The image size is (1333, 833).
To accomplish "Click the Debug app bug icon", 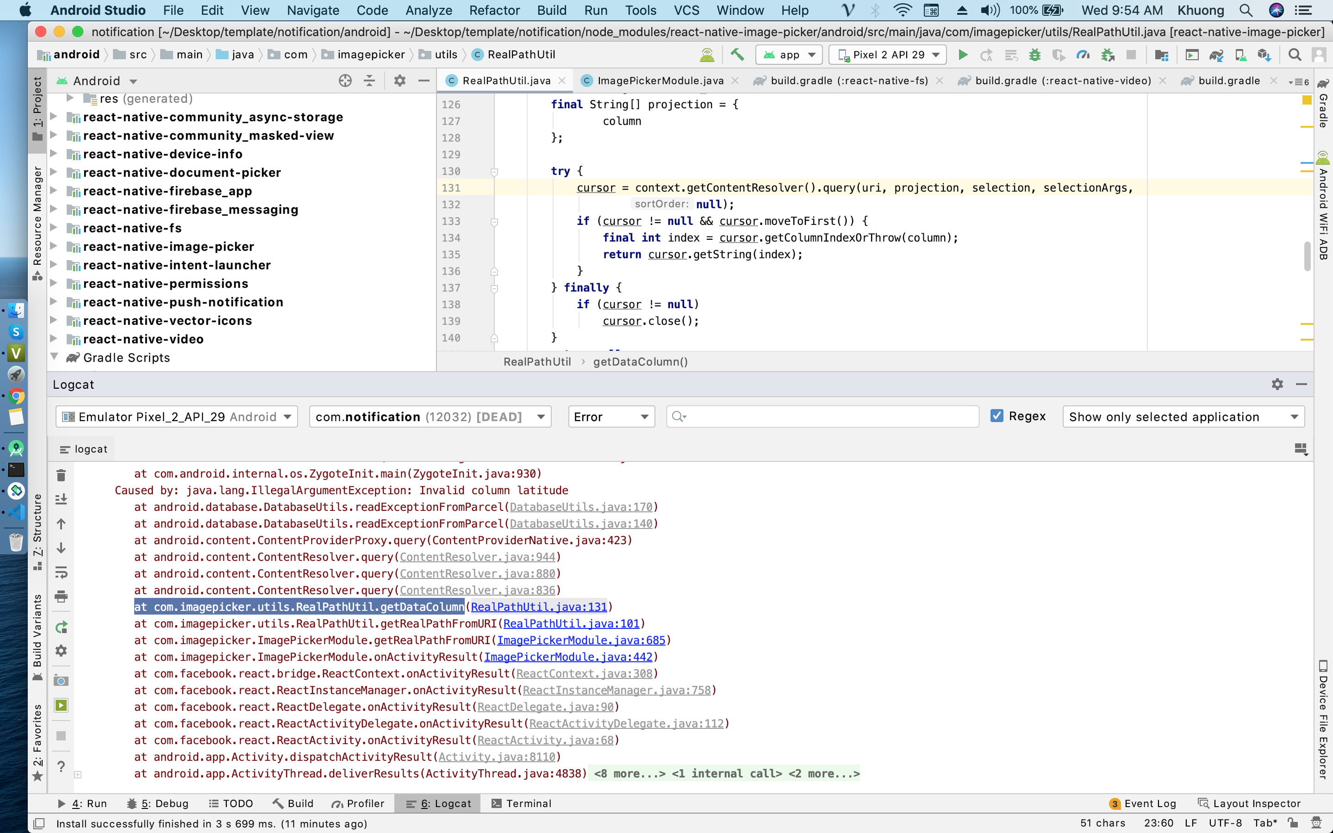I will [x=1034, y=55].
